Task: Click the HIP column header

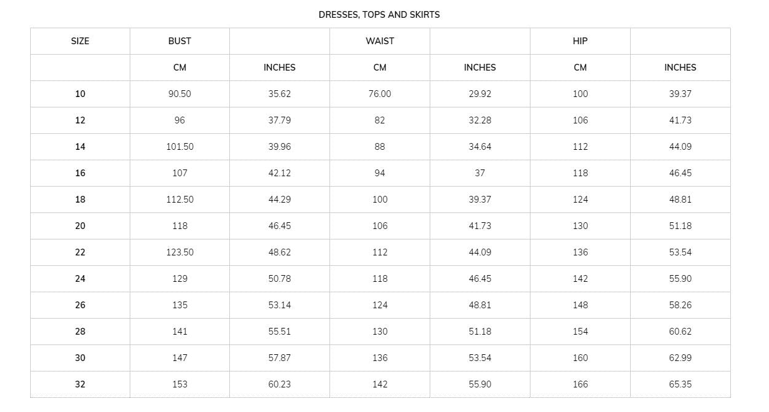Action: click(x=580, y=41)
